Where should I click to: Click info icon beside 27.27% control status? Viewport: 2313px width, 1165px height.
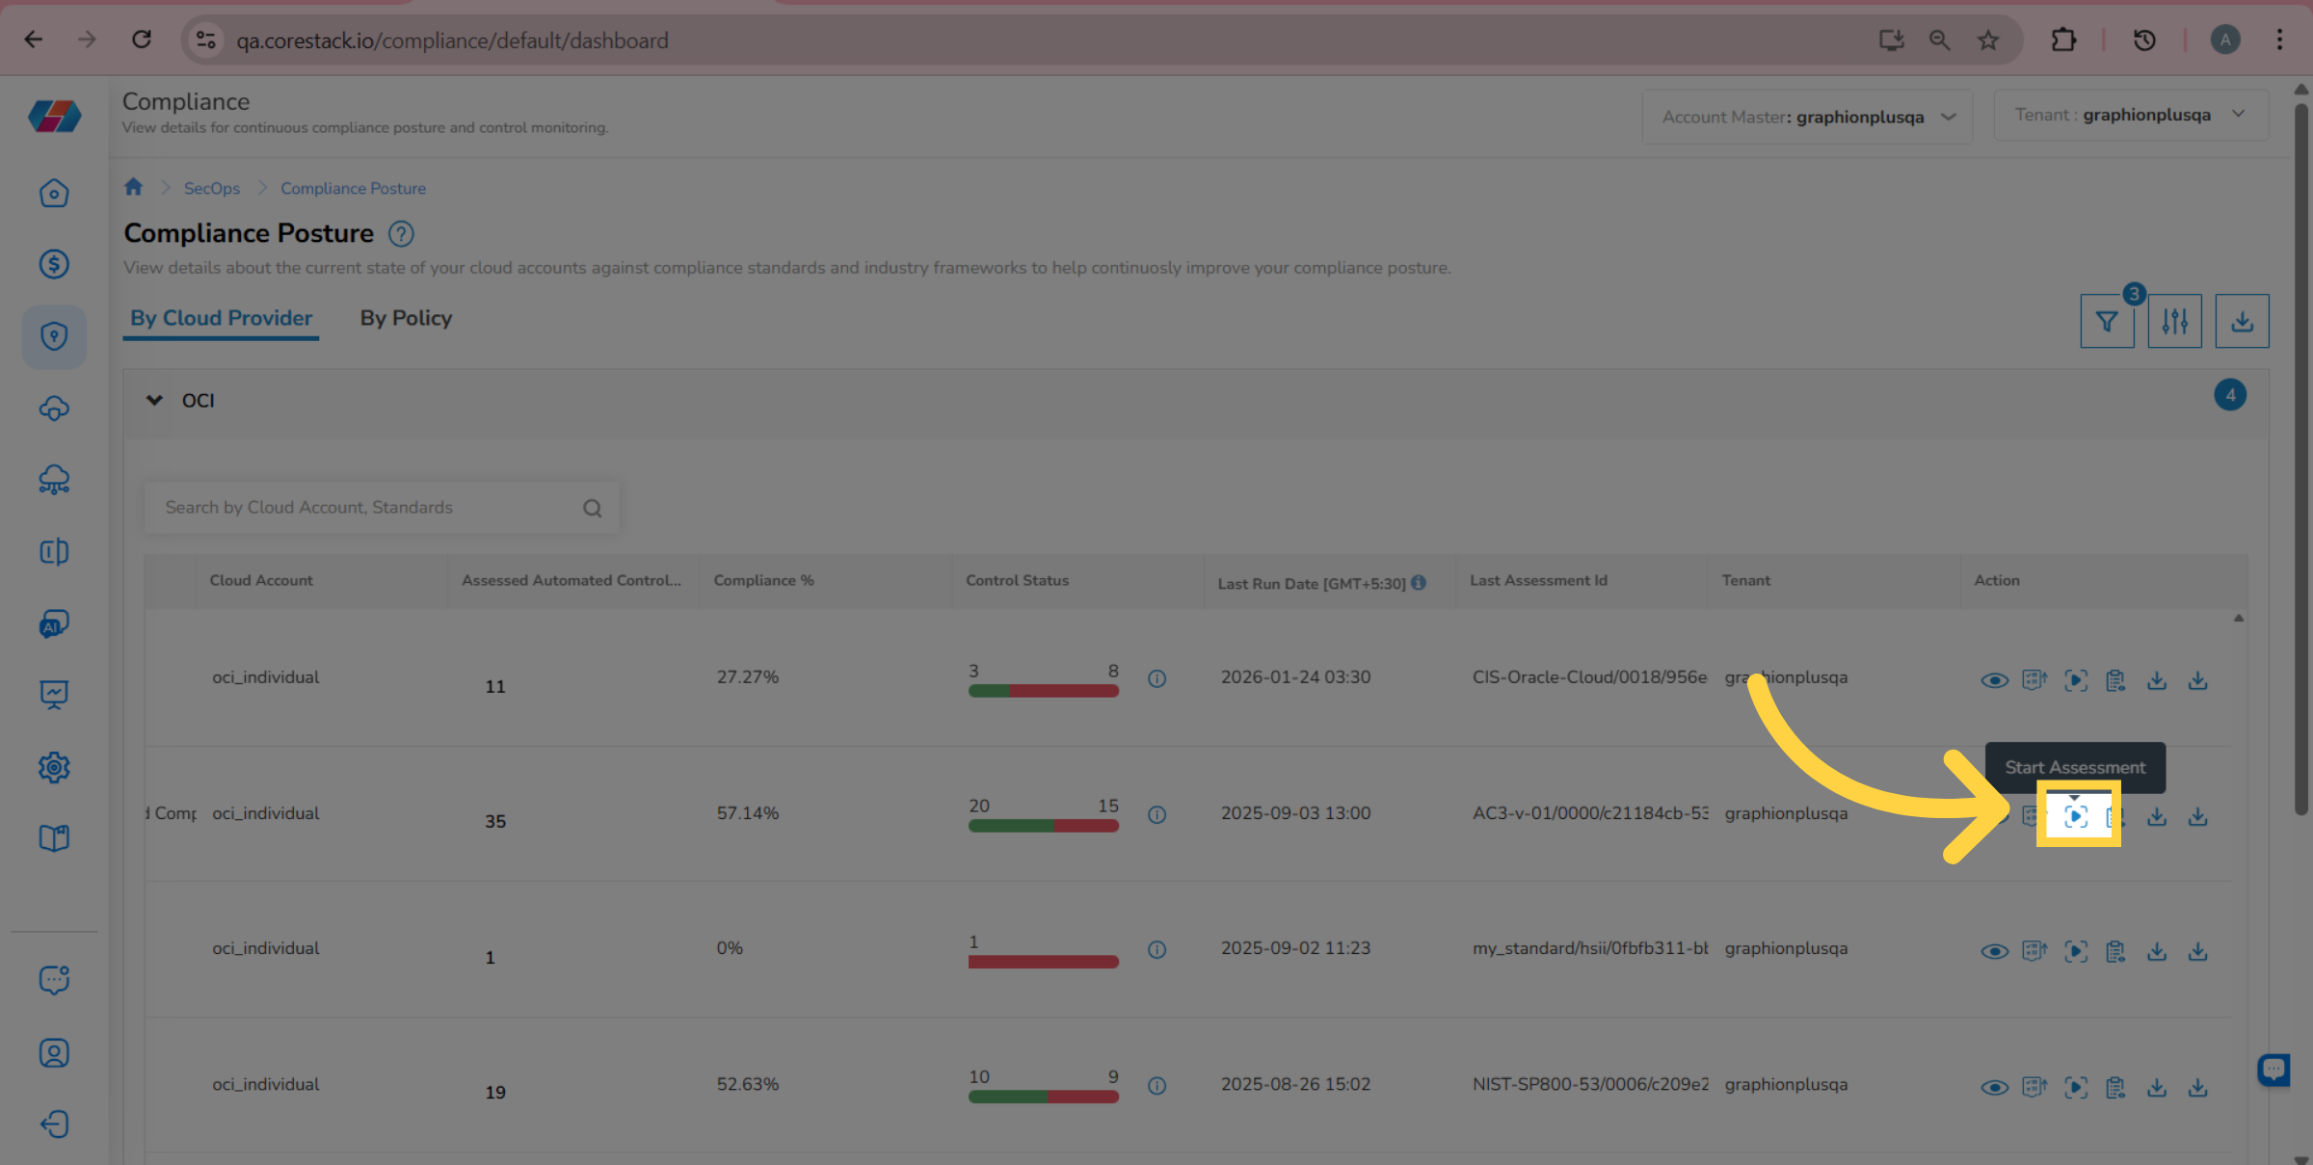click(1156, 679)
